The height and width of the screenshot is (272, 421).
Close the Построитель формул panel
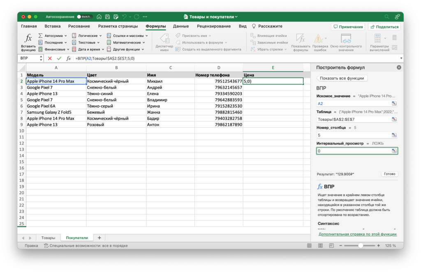click(x=399, y=67)
